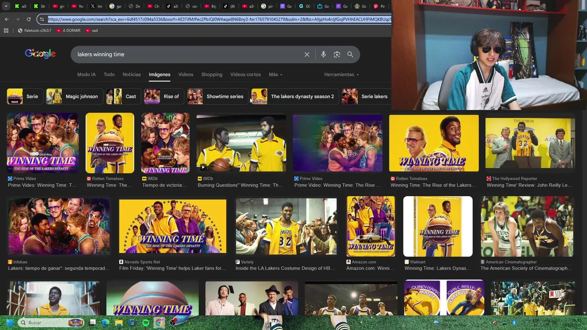Open the Amazon.com Winning Time image
This screenshot has height=330, width=587.
(x=371, y=226)
